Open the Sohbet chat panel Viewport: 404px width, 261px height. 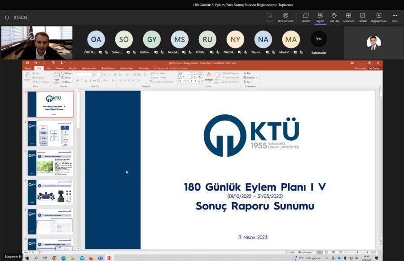tap(306, 17)
